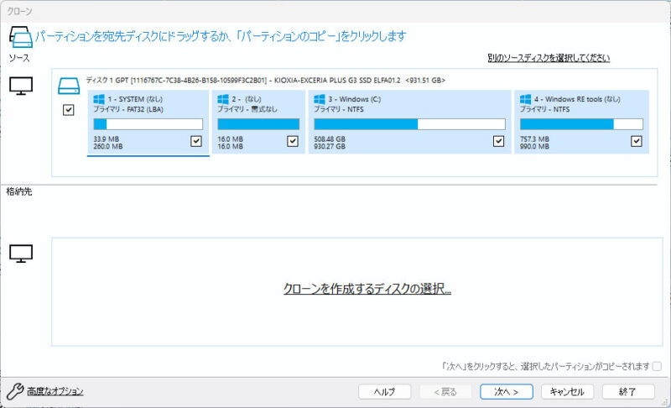
Task: Uncheck the entire Disk 1 checkbox
Action: click(x=69, y=110)
